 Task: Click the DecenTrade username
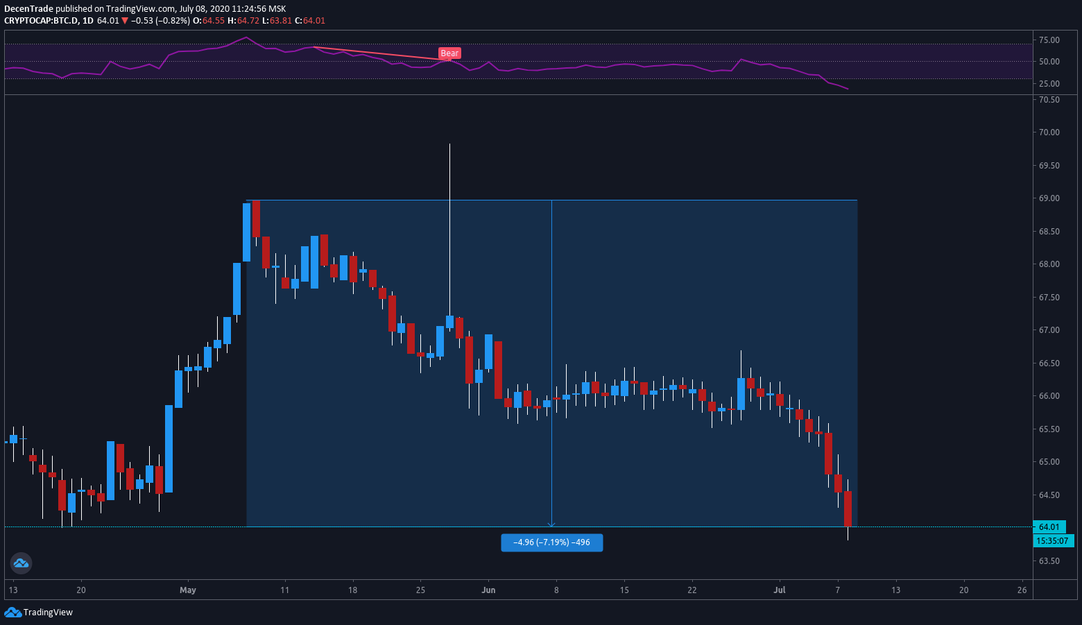(29, 8)
